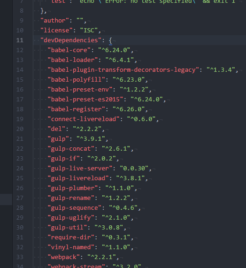Image resolution: width=246 pixels, height=268 pixels.
Task: Click the "license" key text
Action: point(56,31)
